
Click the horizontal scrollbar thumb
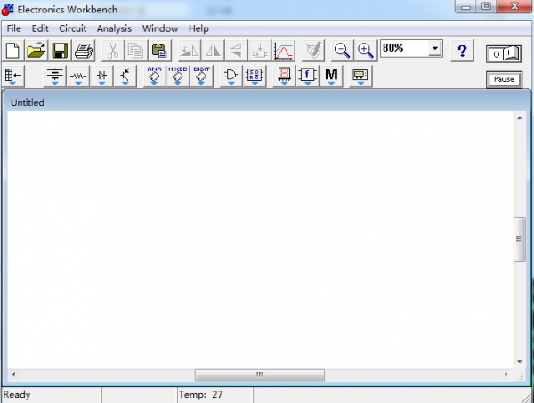[x=259, y=375]
